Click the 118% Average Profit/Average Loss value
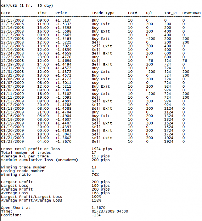The height and width of the screenshot is (221, 202). click(x=96, y=200)
